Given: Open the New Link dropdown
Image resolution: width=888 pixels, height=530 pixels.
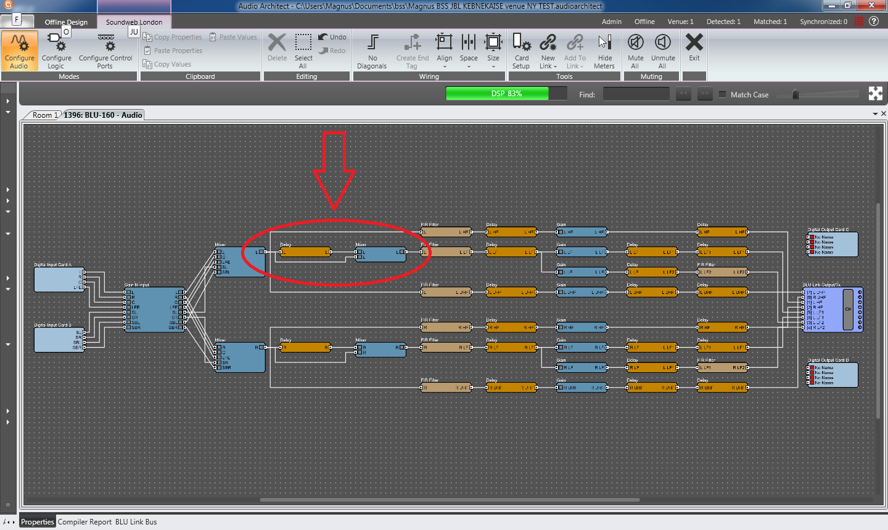Looking at the screenshot, I should (x=548, y=51).
